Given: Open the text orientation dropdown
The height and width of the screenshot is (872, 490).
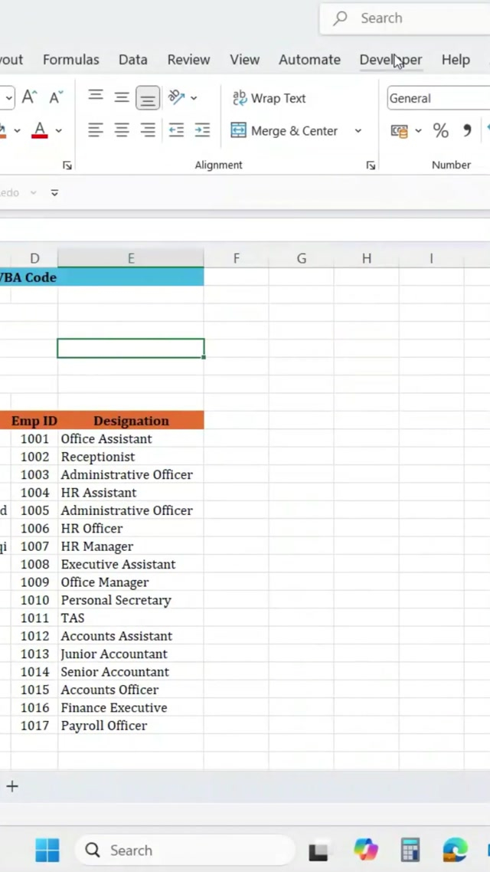Looking at the screenshot, I should click(194, 98).
